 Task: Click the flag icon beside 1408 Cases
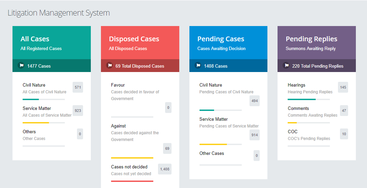point(198,66)
